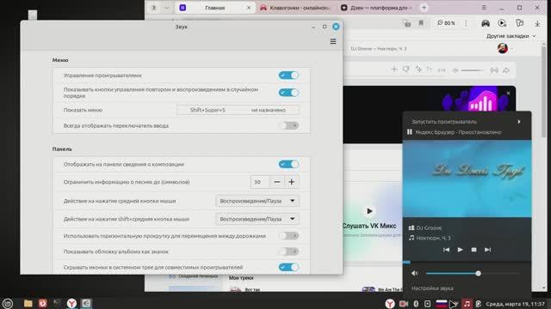Image resolution: width=551 pixels, height=309 pixels.
Task: Decrease song info character limit with minus
Action: tap(277, 182)
